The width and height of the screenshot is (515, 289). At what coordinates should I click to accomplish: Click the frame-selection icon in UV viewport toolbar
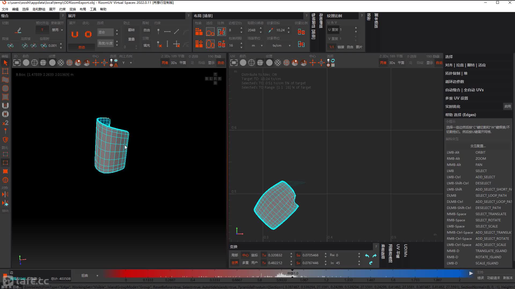pos(234,63)
